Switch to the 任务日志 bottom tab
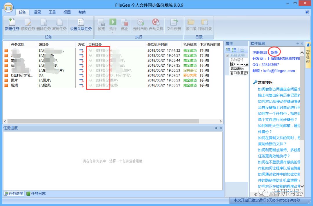Screen dimensions: 313x206 (x=36, y=194)
